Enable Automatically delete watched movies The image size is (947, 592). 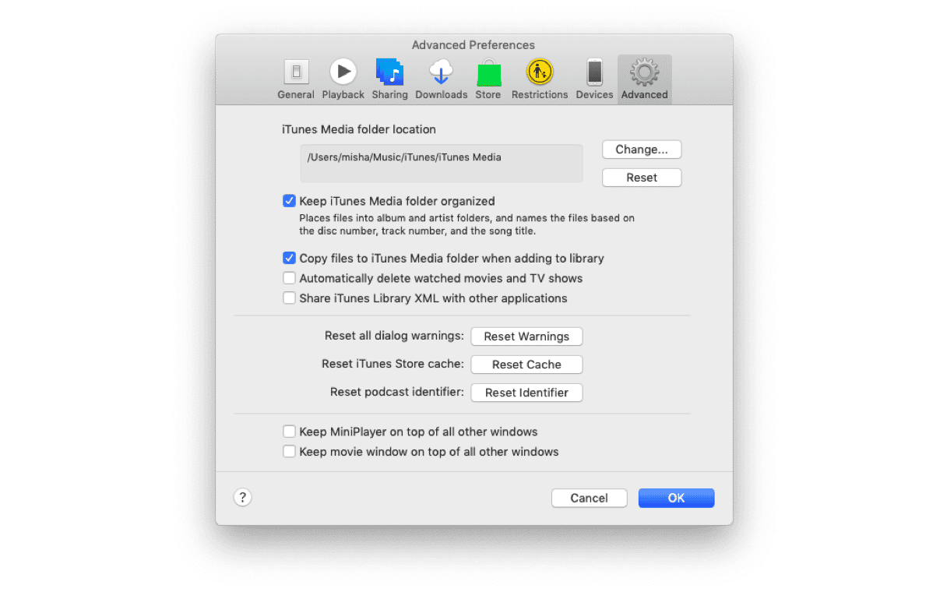click(289, 278)
